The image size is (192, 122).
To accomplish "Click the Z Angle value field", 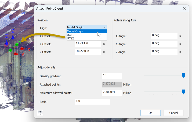I will pos(164,52).
